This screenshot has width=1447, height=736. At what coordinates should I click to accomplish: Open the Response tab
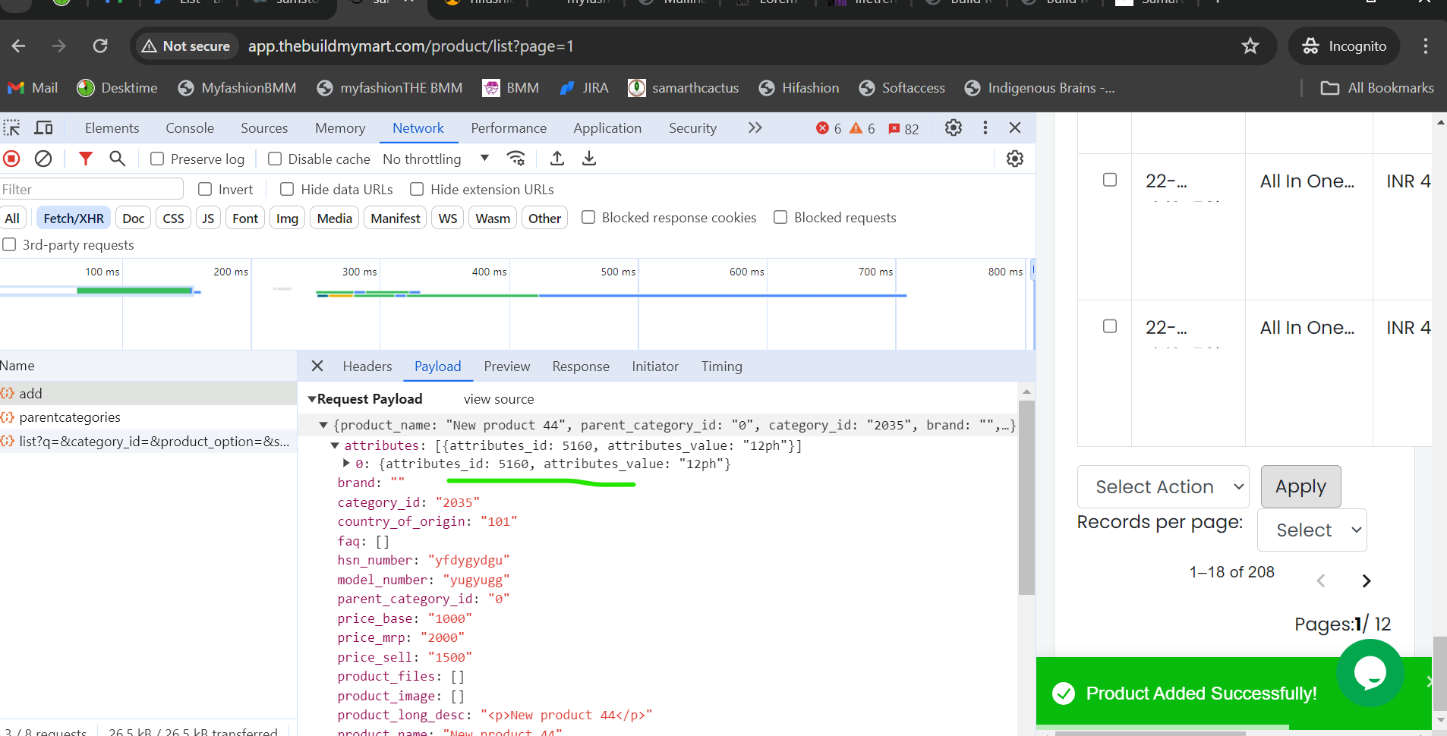(x=581, y=366)
